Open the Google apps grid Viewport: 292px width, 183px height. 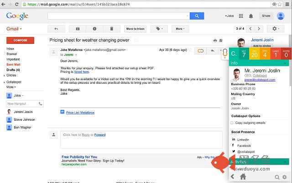tap(241, 16)
